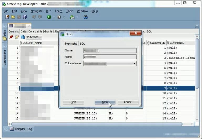The height and width of the screenshot is (139, 202).
Task: Open the Tools menu
Action: tap(70, 11)
